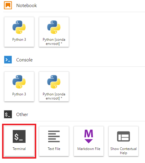The height and width of the screenshot is (163, 145).
Task: Click the Notebook section heading
Action: click(x=27, y=6)
